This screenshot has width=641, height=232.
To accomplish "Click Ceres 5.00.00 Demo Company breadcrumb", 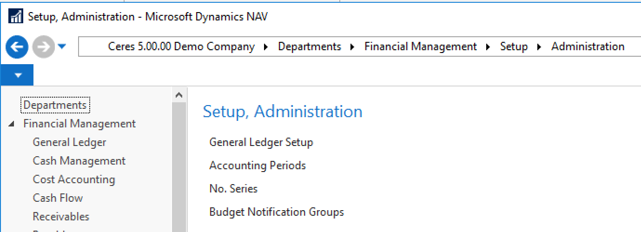I will coord(181,46).
